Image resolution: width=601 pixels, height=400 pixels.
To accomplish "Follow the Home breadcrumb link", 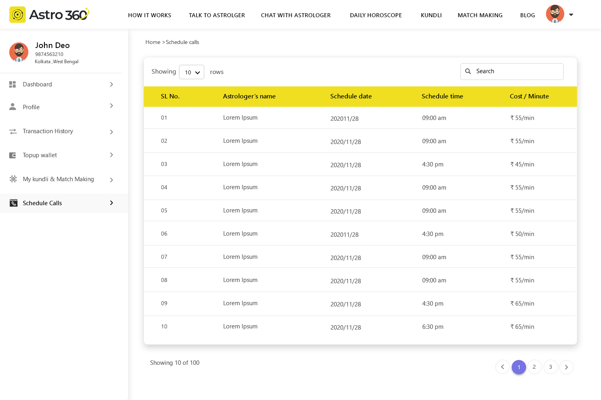I will point(153,42).
